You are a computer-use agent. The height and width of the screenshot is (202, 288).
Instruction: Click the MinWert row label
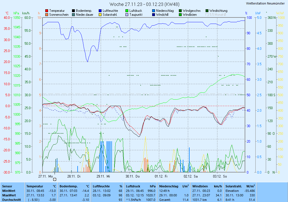(x=9, y=191)
